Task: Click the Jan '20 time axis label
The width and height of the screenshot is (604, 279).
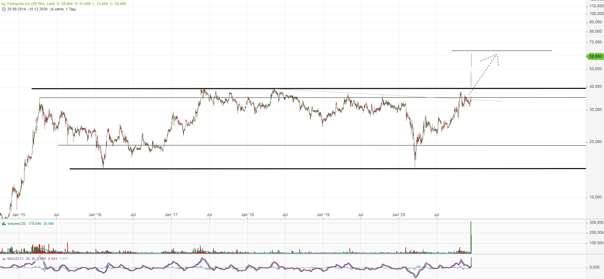Action: click(398, 215)
